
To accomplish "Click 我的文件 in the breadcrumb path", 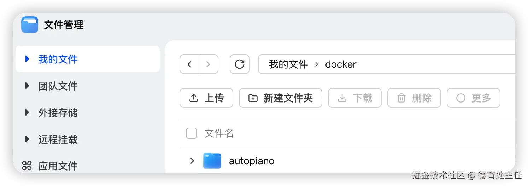I will click(288, 64).
